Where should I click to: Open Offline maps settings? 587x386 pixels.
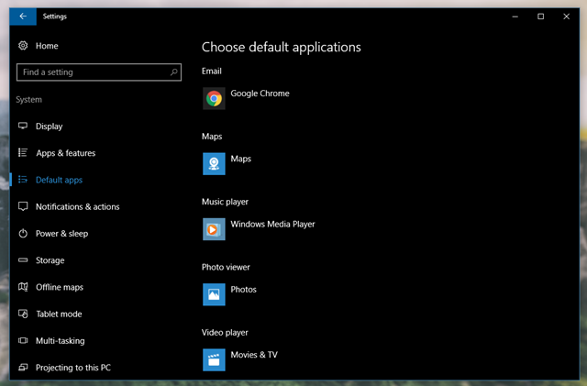[60, 287]
